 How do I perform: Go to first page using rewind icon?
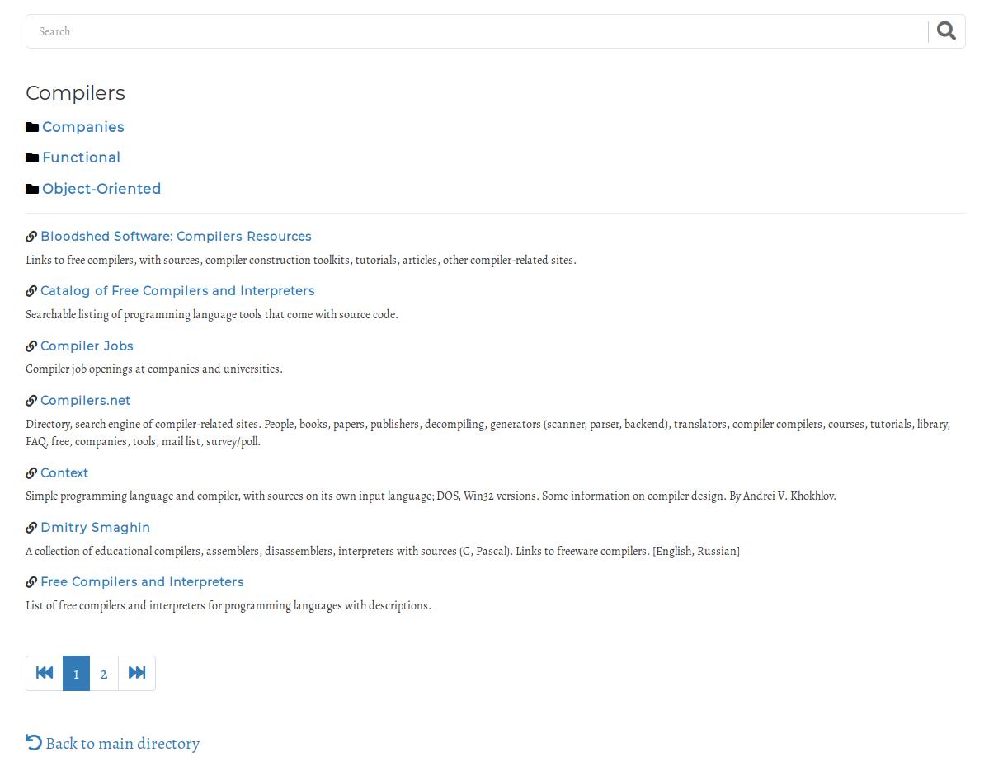point(45,674)
